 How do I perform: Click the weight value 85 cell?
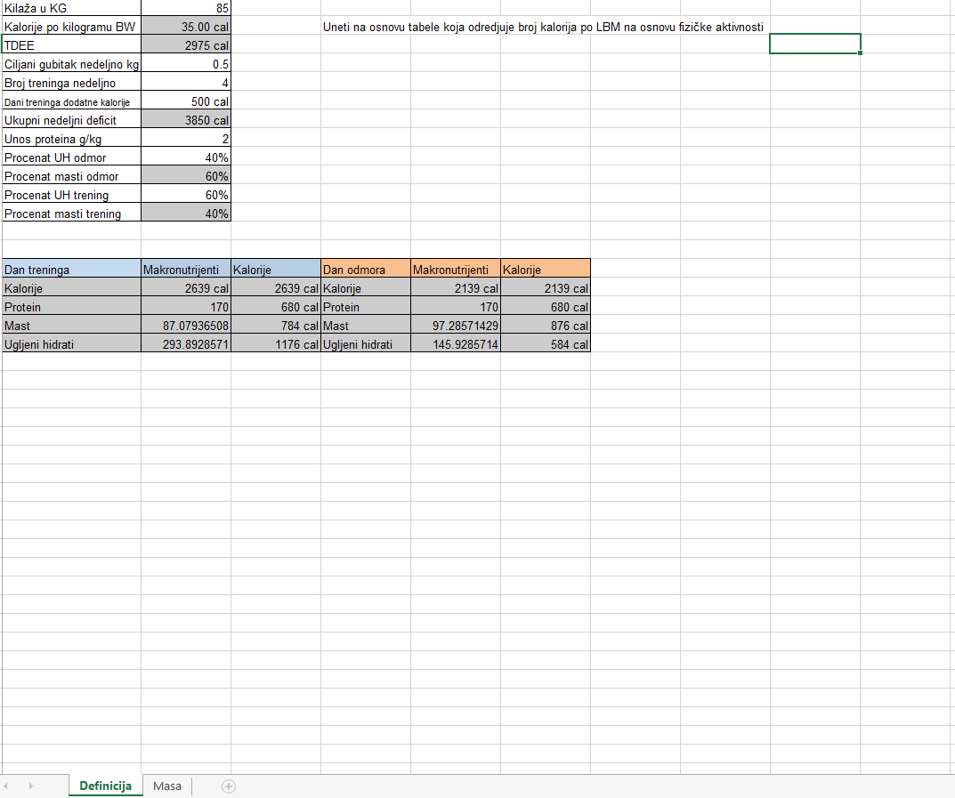(186, 8)
